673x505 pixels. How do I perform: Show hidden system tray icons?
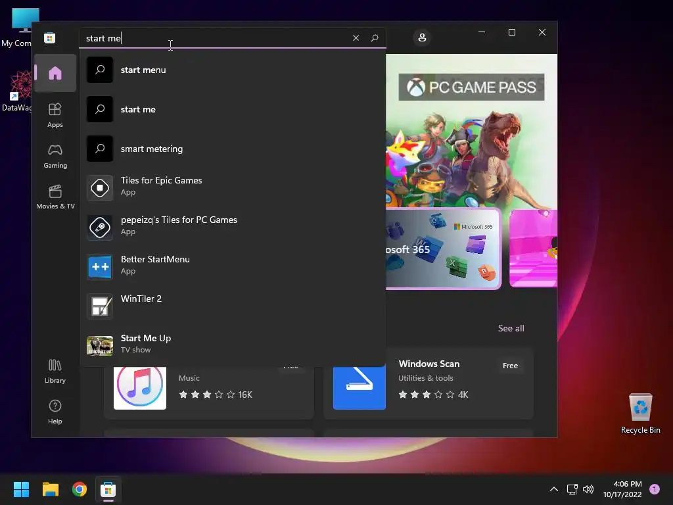tap(554, 489)
